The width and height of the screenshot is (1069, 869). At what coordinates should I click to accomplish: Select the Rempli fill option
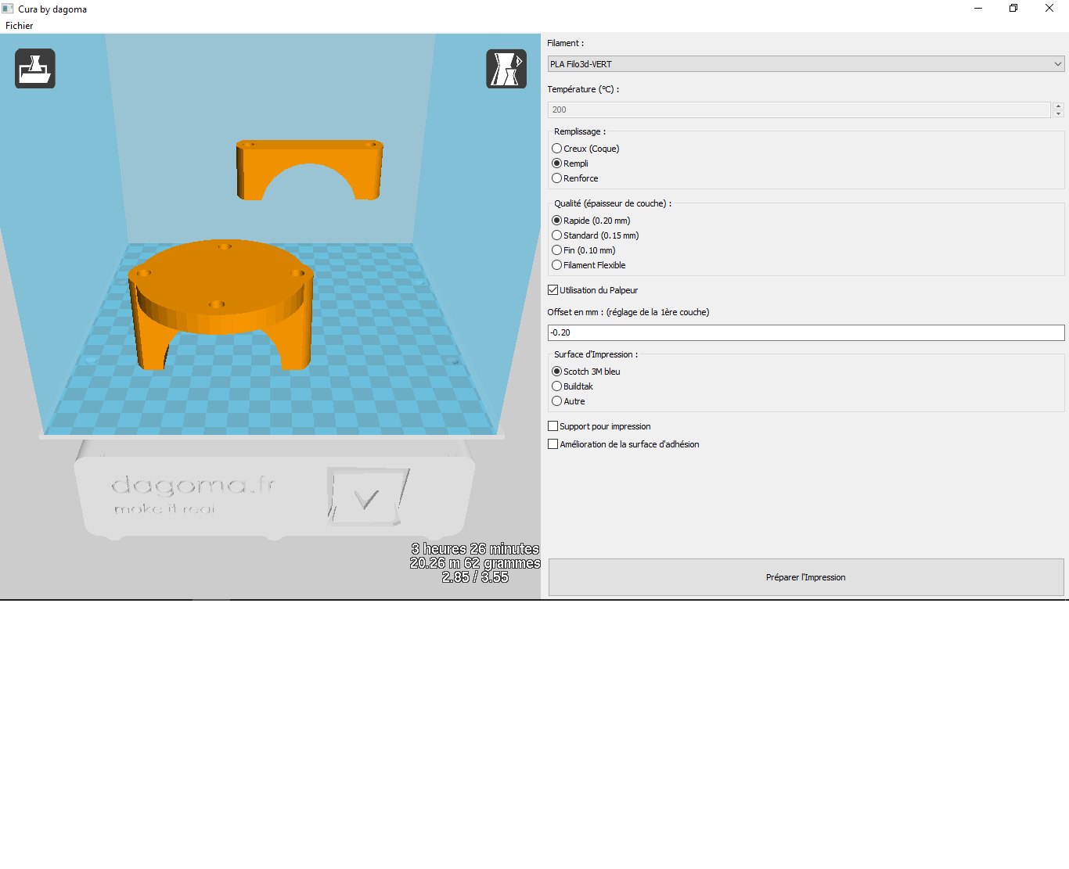[x=570, y=163]
